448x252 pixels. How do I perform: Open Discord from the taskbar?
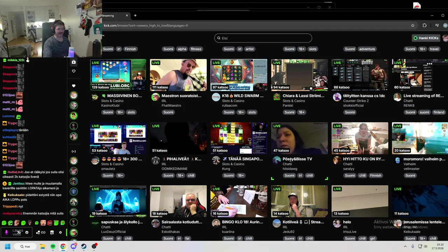point(73,246)
